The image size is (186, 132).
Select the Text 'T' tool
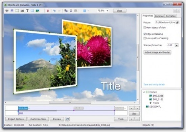coord(27,11)
